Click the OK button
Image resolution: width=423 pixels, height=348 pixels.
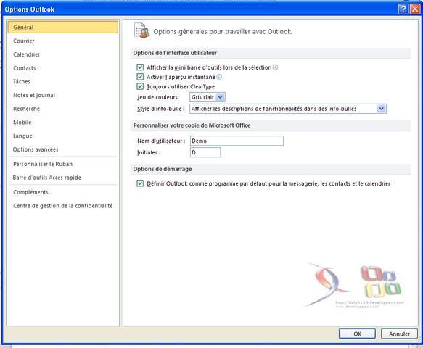pos(357,333)
